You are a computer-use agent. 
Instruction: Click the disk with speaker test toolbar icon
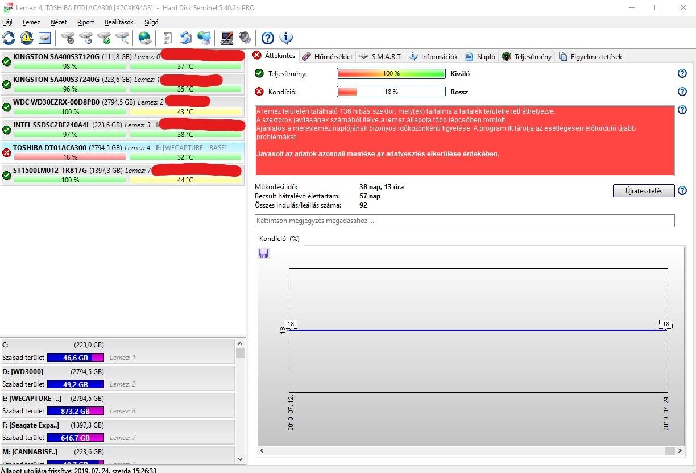68,38
